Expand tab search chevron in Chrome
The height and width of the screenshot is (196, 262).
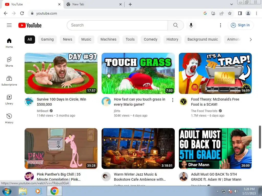[x=231, y=4]
